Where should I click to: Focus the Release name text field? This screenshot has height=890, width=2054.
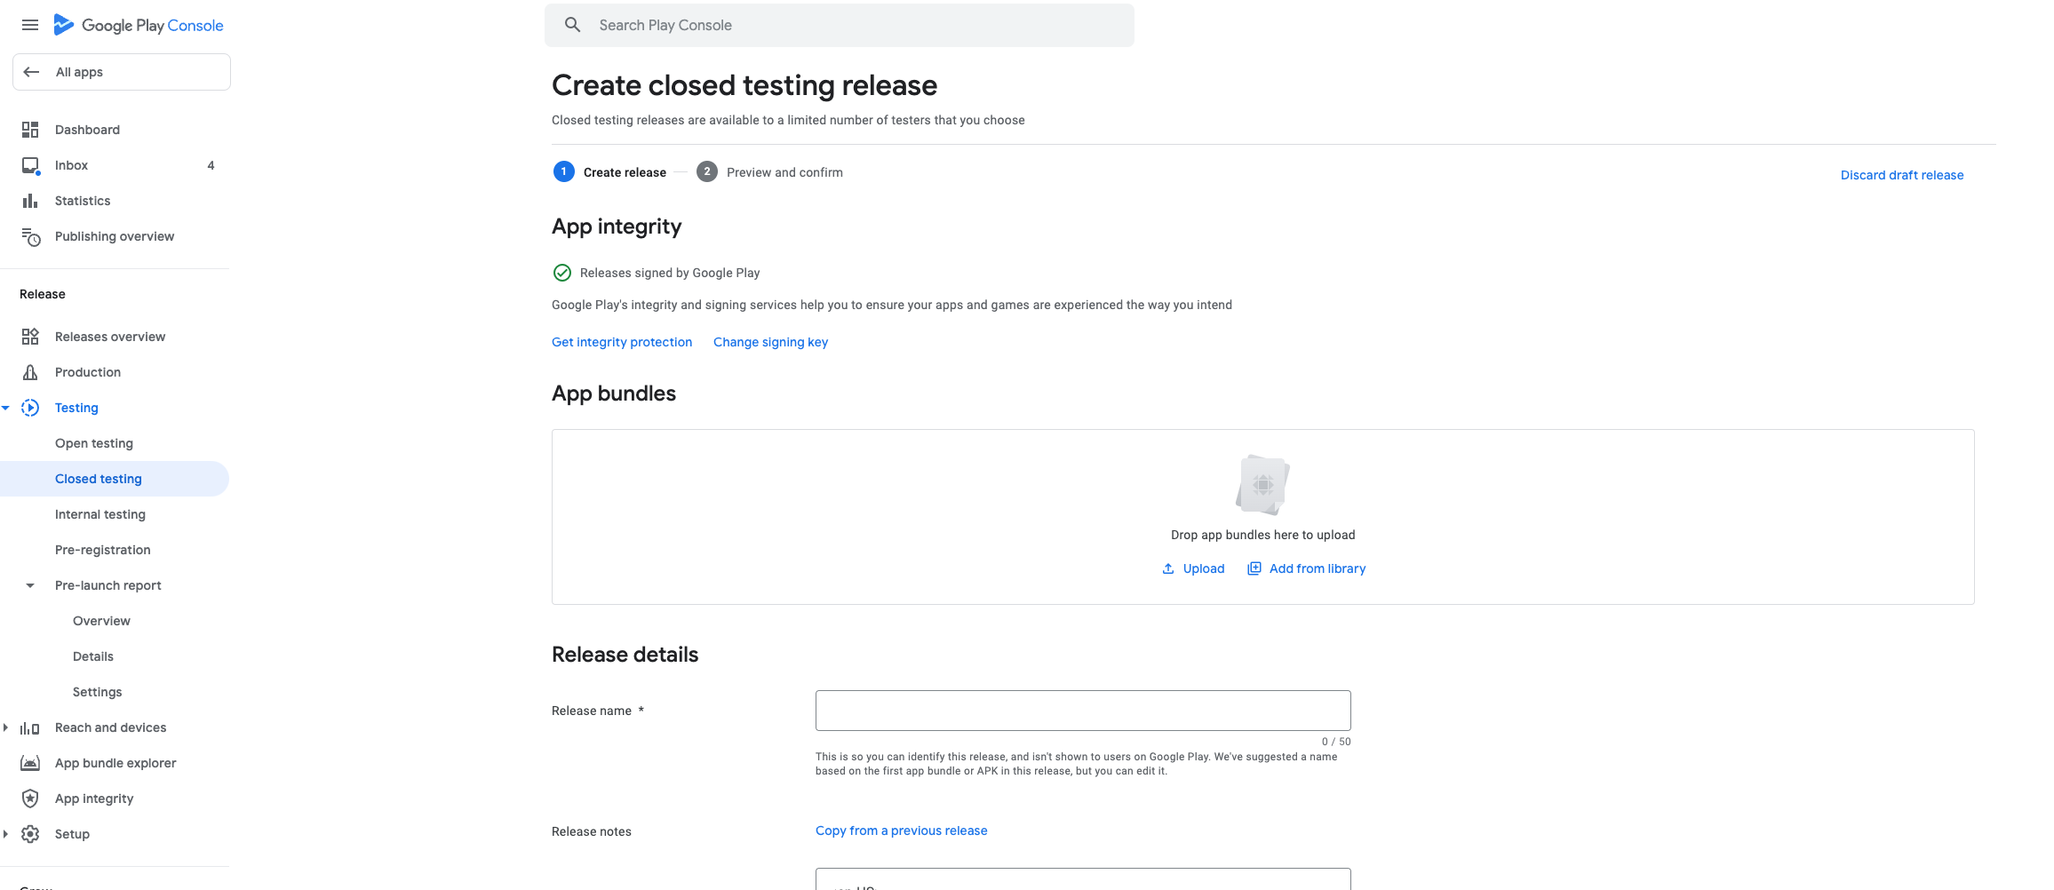1083,711
